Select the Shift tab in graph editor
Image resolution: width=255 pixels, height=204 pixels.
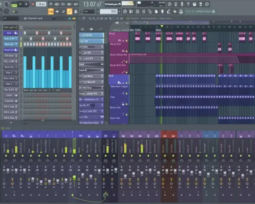click(x=58, y=90)
